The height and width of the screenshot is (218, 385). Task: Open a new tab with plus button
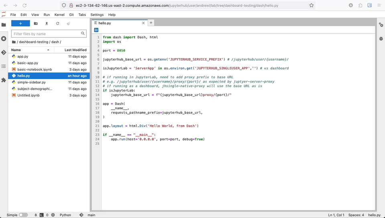point(151,23)
